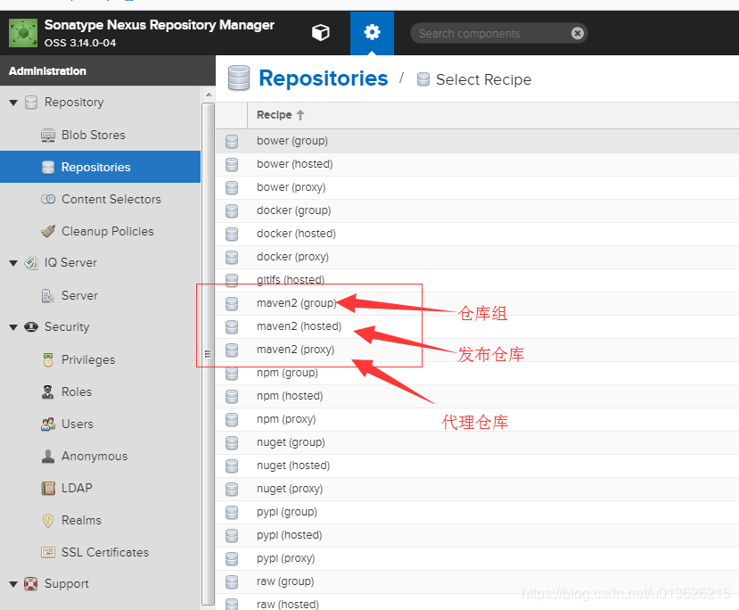The image size is (739, 610).
Task: Click the Security hat icon
Action: tap(31, 326)
